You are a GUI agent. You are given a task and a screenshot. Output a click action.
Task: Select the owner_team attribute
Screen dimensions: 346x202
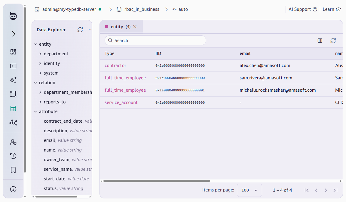click(57, 160)
